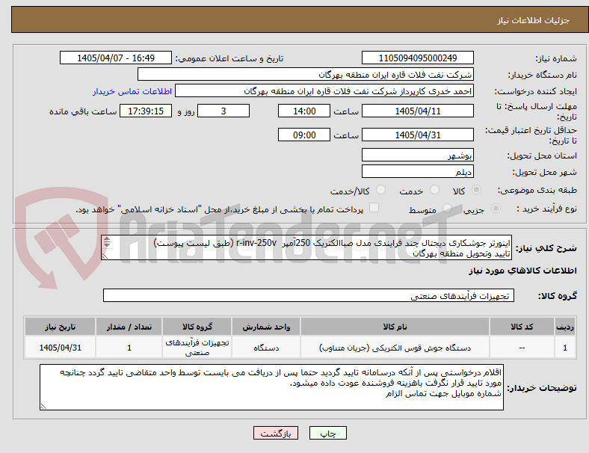Click the کد کالا column header

click(522, 327)
